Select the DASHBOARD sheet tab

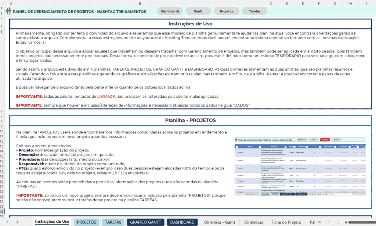click(x=182, y=222)
